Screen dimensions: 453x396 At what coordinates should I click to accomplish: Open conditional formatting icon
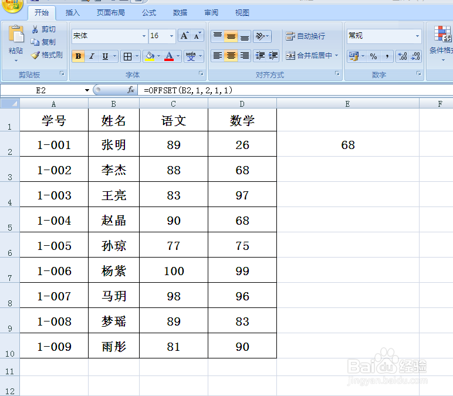442,33
